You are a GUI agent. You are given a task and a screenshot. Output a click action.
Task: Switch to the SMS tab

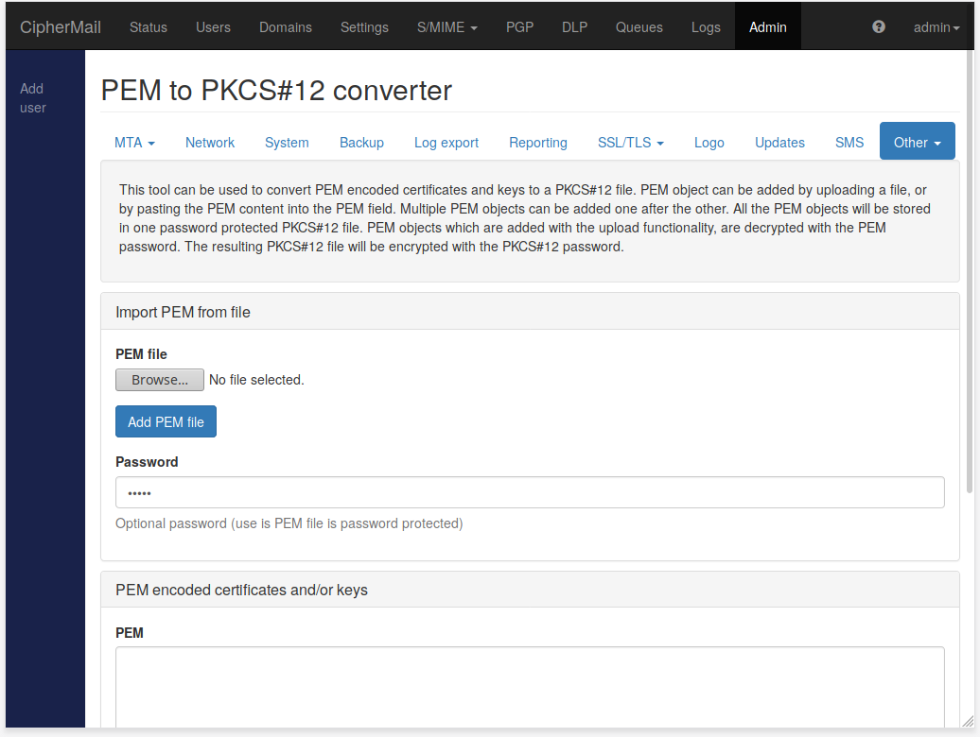point(849,143)
